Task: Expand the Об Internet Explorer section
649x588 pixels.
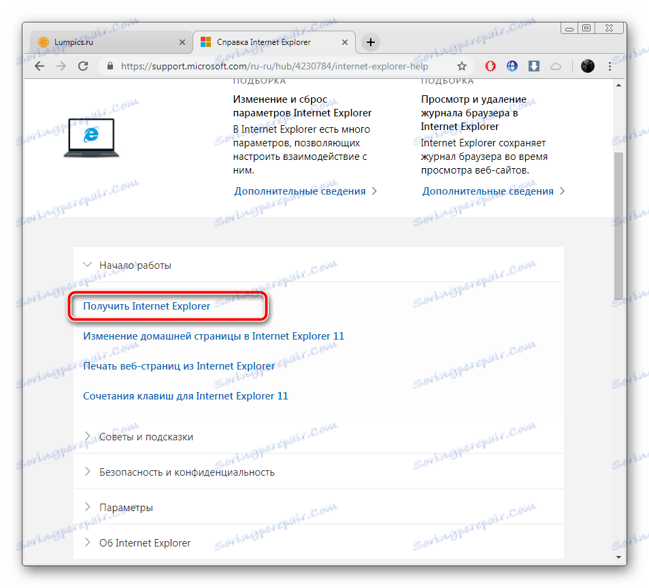Action: [x=318, y=542]
